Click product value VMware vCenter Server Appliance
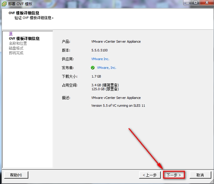The width and height of the screenshot is (214, 184). tap(116, 41)
